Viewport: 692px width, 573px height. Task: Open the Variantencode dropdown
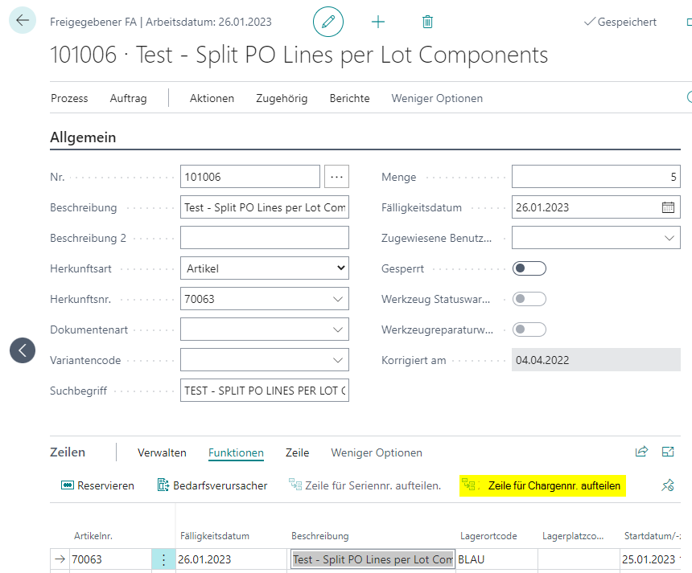pyautogui.click(x=338, y=360)
